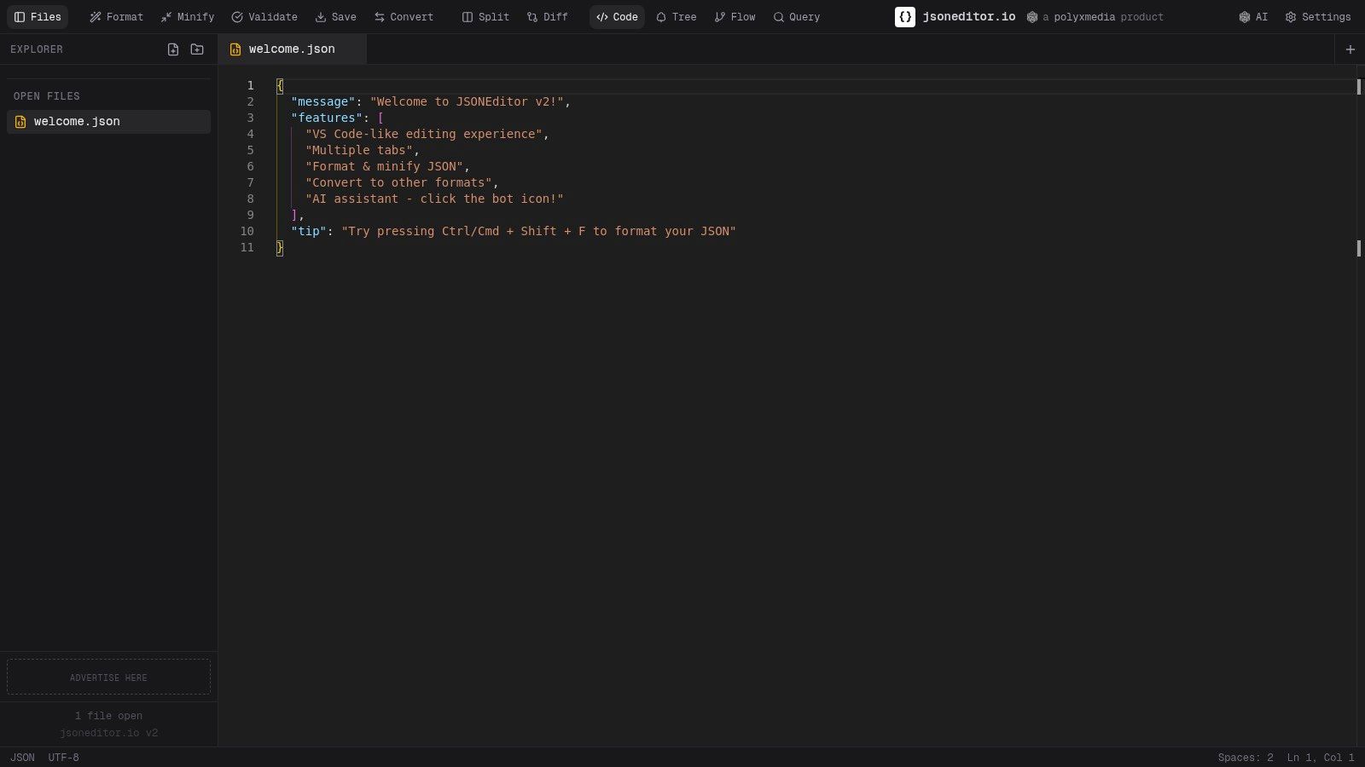Create a new folder in Explorer
The width and height of the screenshot is (1365, 767).
pos(197,49)
